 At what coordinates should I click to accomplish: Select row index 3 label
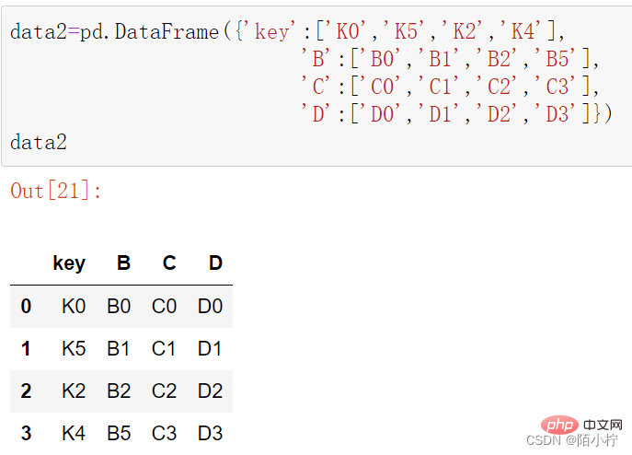(26, 433)
